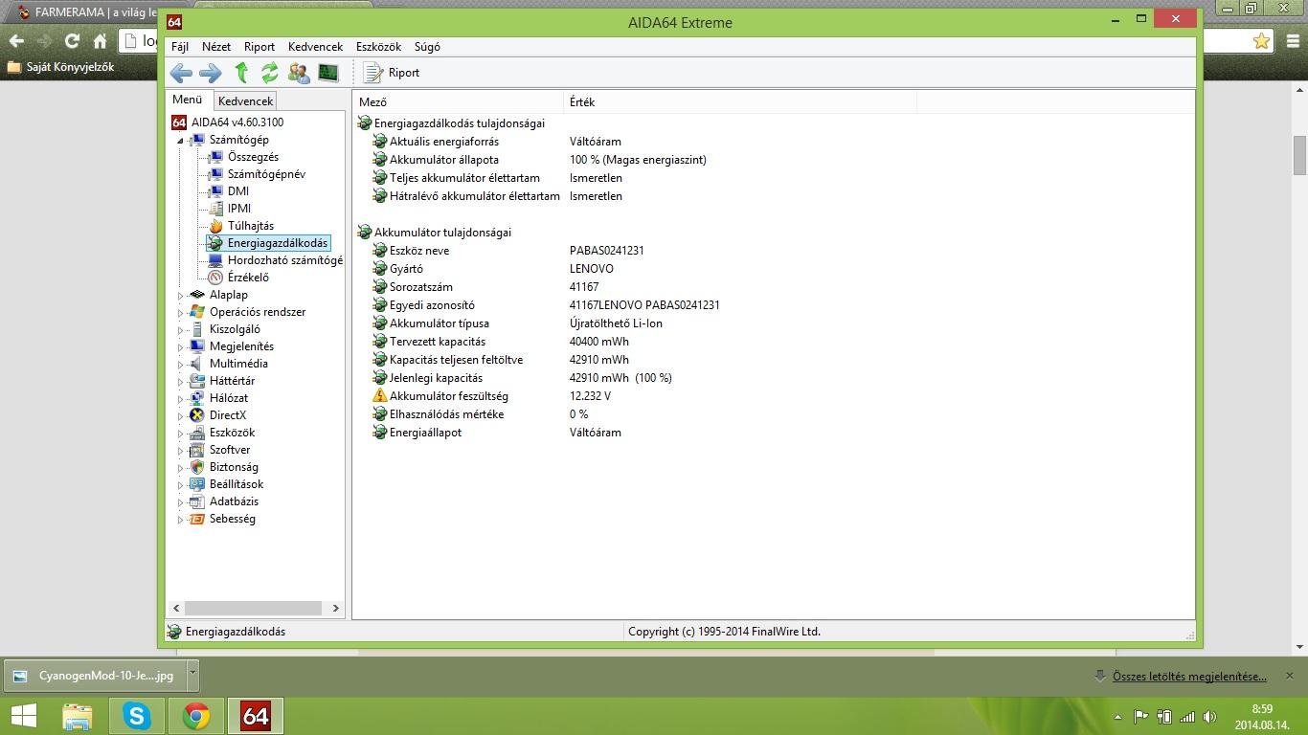Select Számítógépnév tree item
Viewport: 1308px width, 735px height.
click(x=266, y=174)
